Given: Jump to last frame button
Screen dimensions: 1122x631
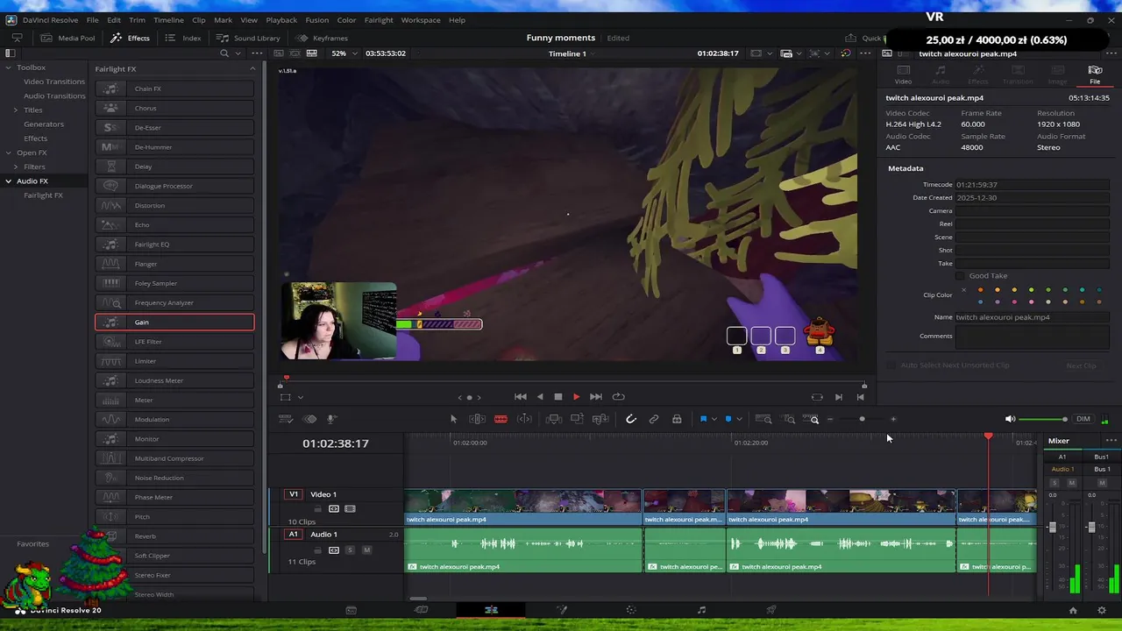Looking at the screenshot, I should click(x=596, y=397).
